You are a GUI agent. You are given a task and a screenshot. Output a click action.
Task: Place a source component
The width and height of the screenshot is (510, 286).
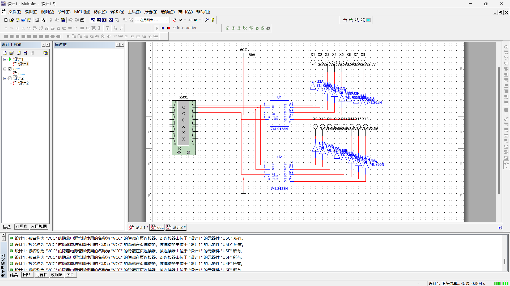(x=6, y=28)
